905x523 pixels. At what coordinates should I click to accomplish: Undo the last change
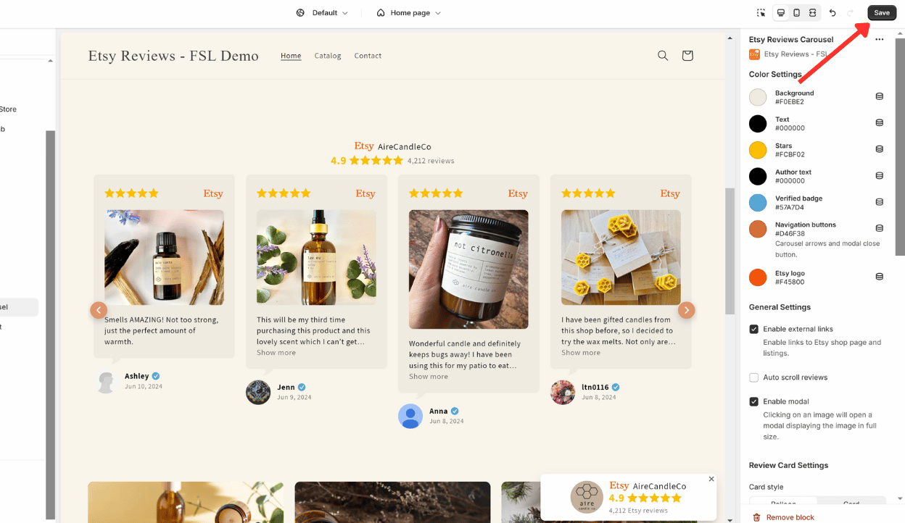pos(832,13)
